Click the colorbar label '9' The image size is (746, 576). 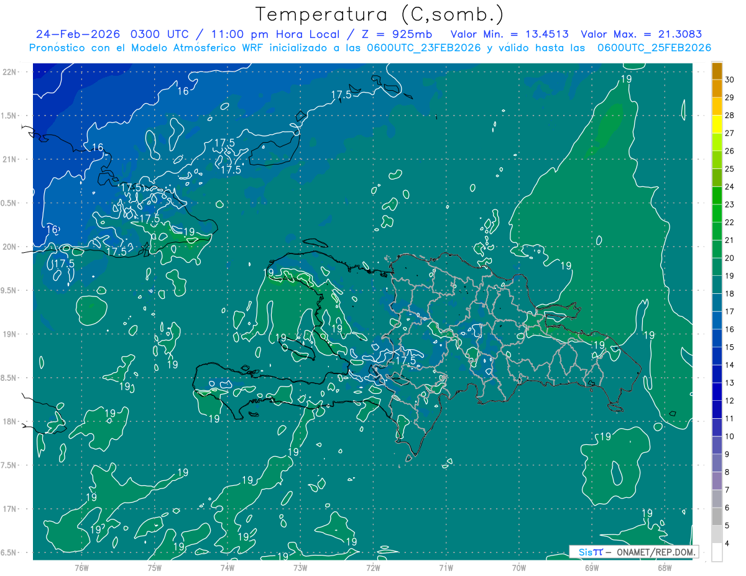tap(727, 454)
